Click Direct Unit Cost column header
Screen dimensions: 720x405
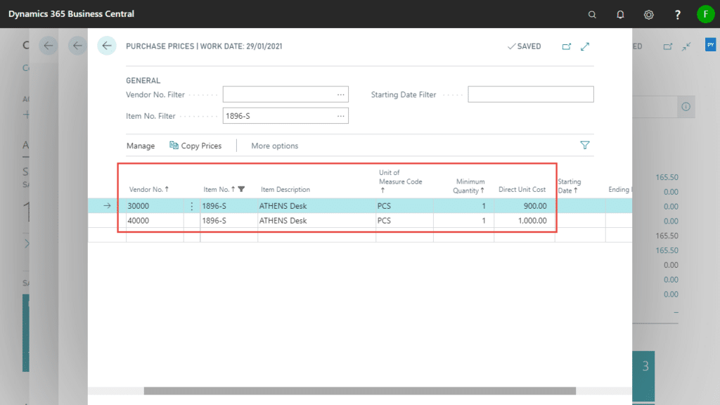tap(522, 189)
